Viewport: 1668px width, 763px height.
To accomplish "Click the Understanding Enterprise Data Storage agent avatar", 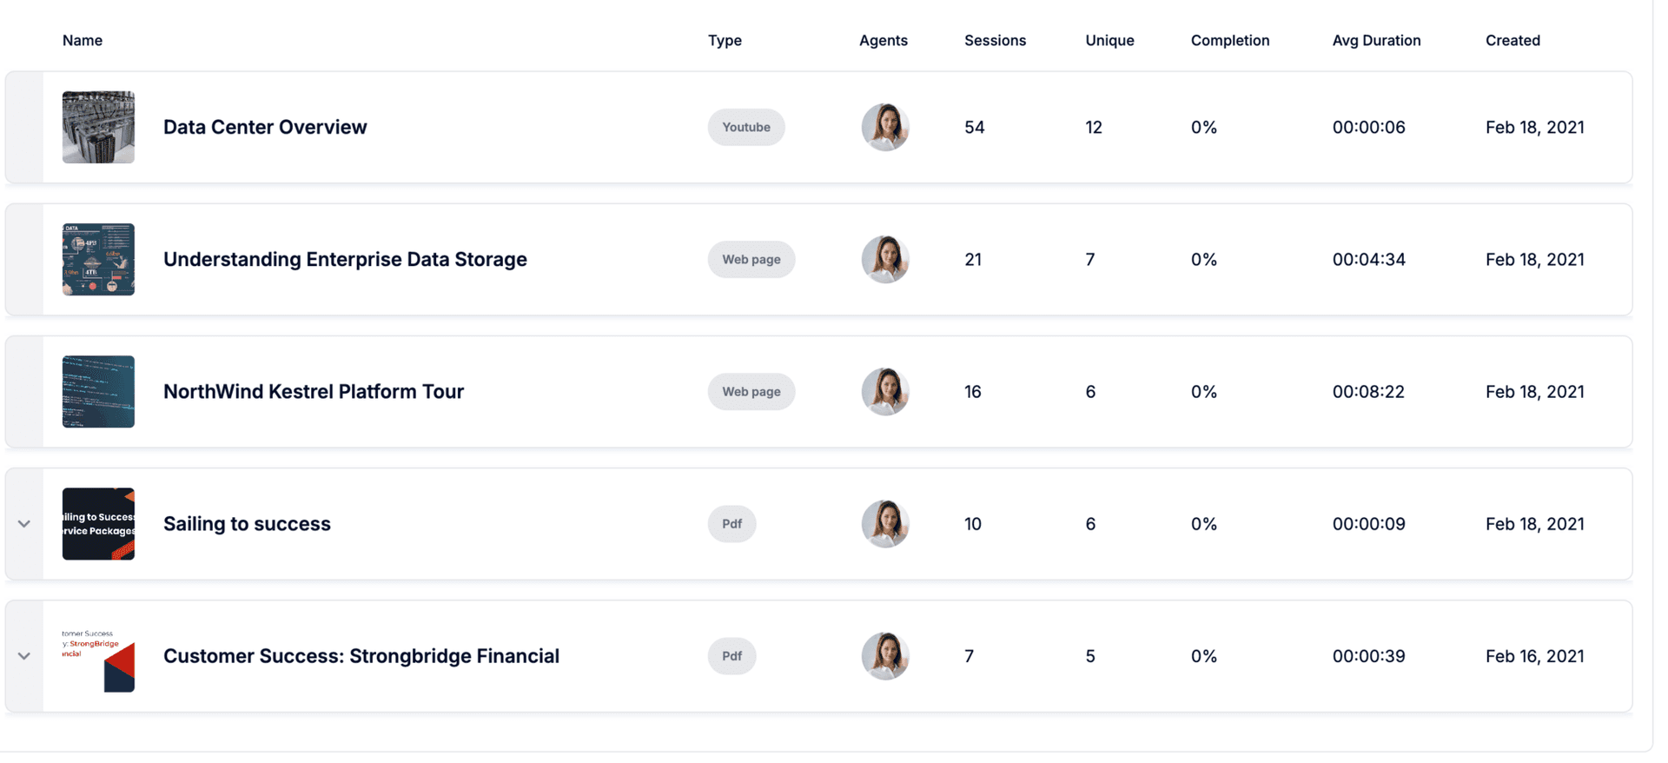I will 885,259.
